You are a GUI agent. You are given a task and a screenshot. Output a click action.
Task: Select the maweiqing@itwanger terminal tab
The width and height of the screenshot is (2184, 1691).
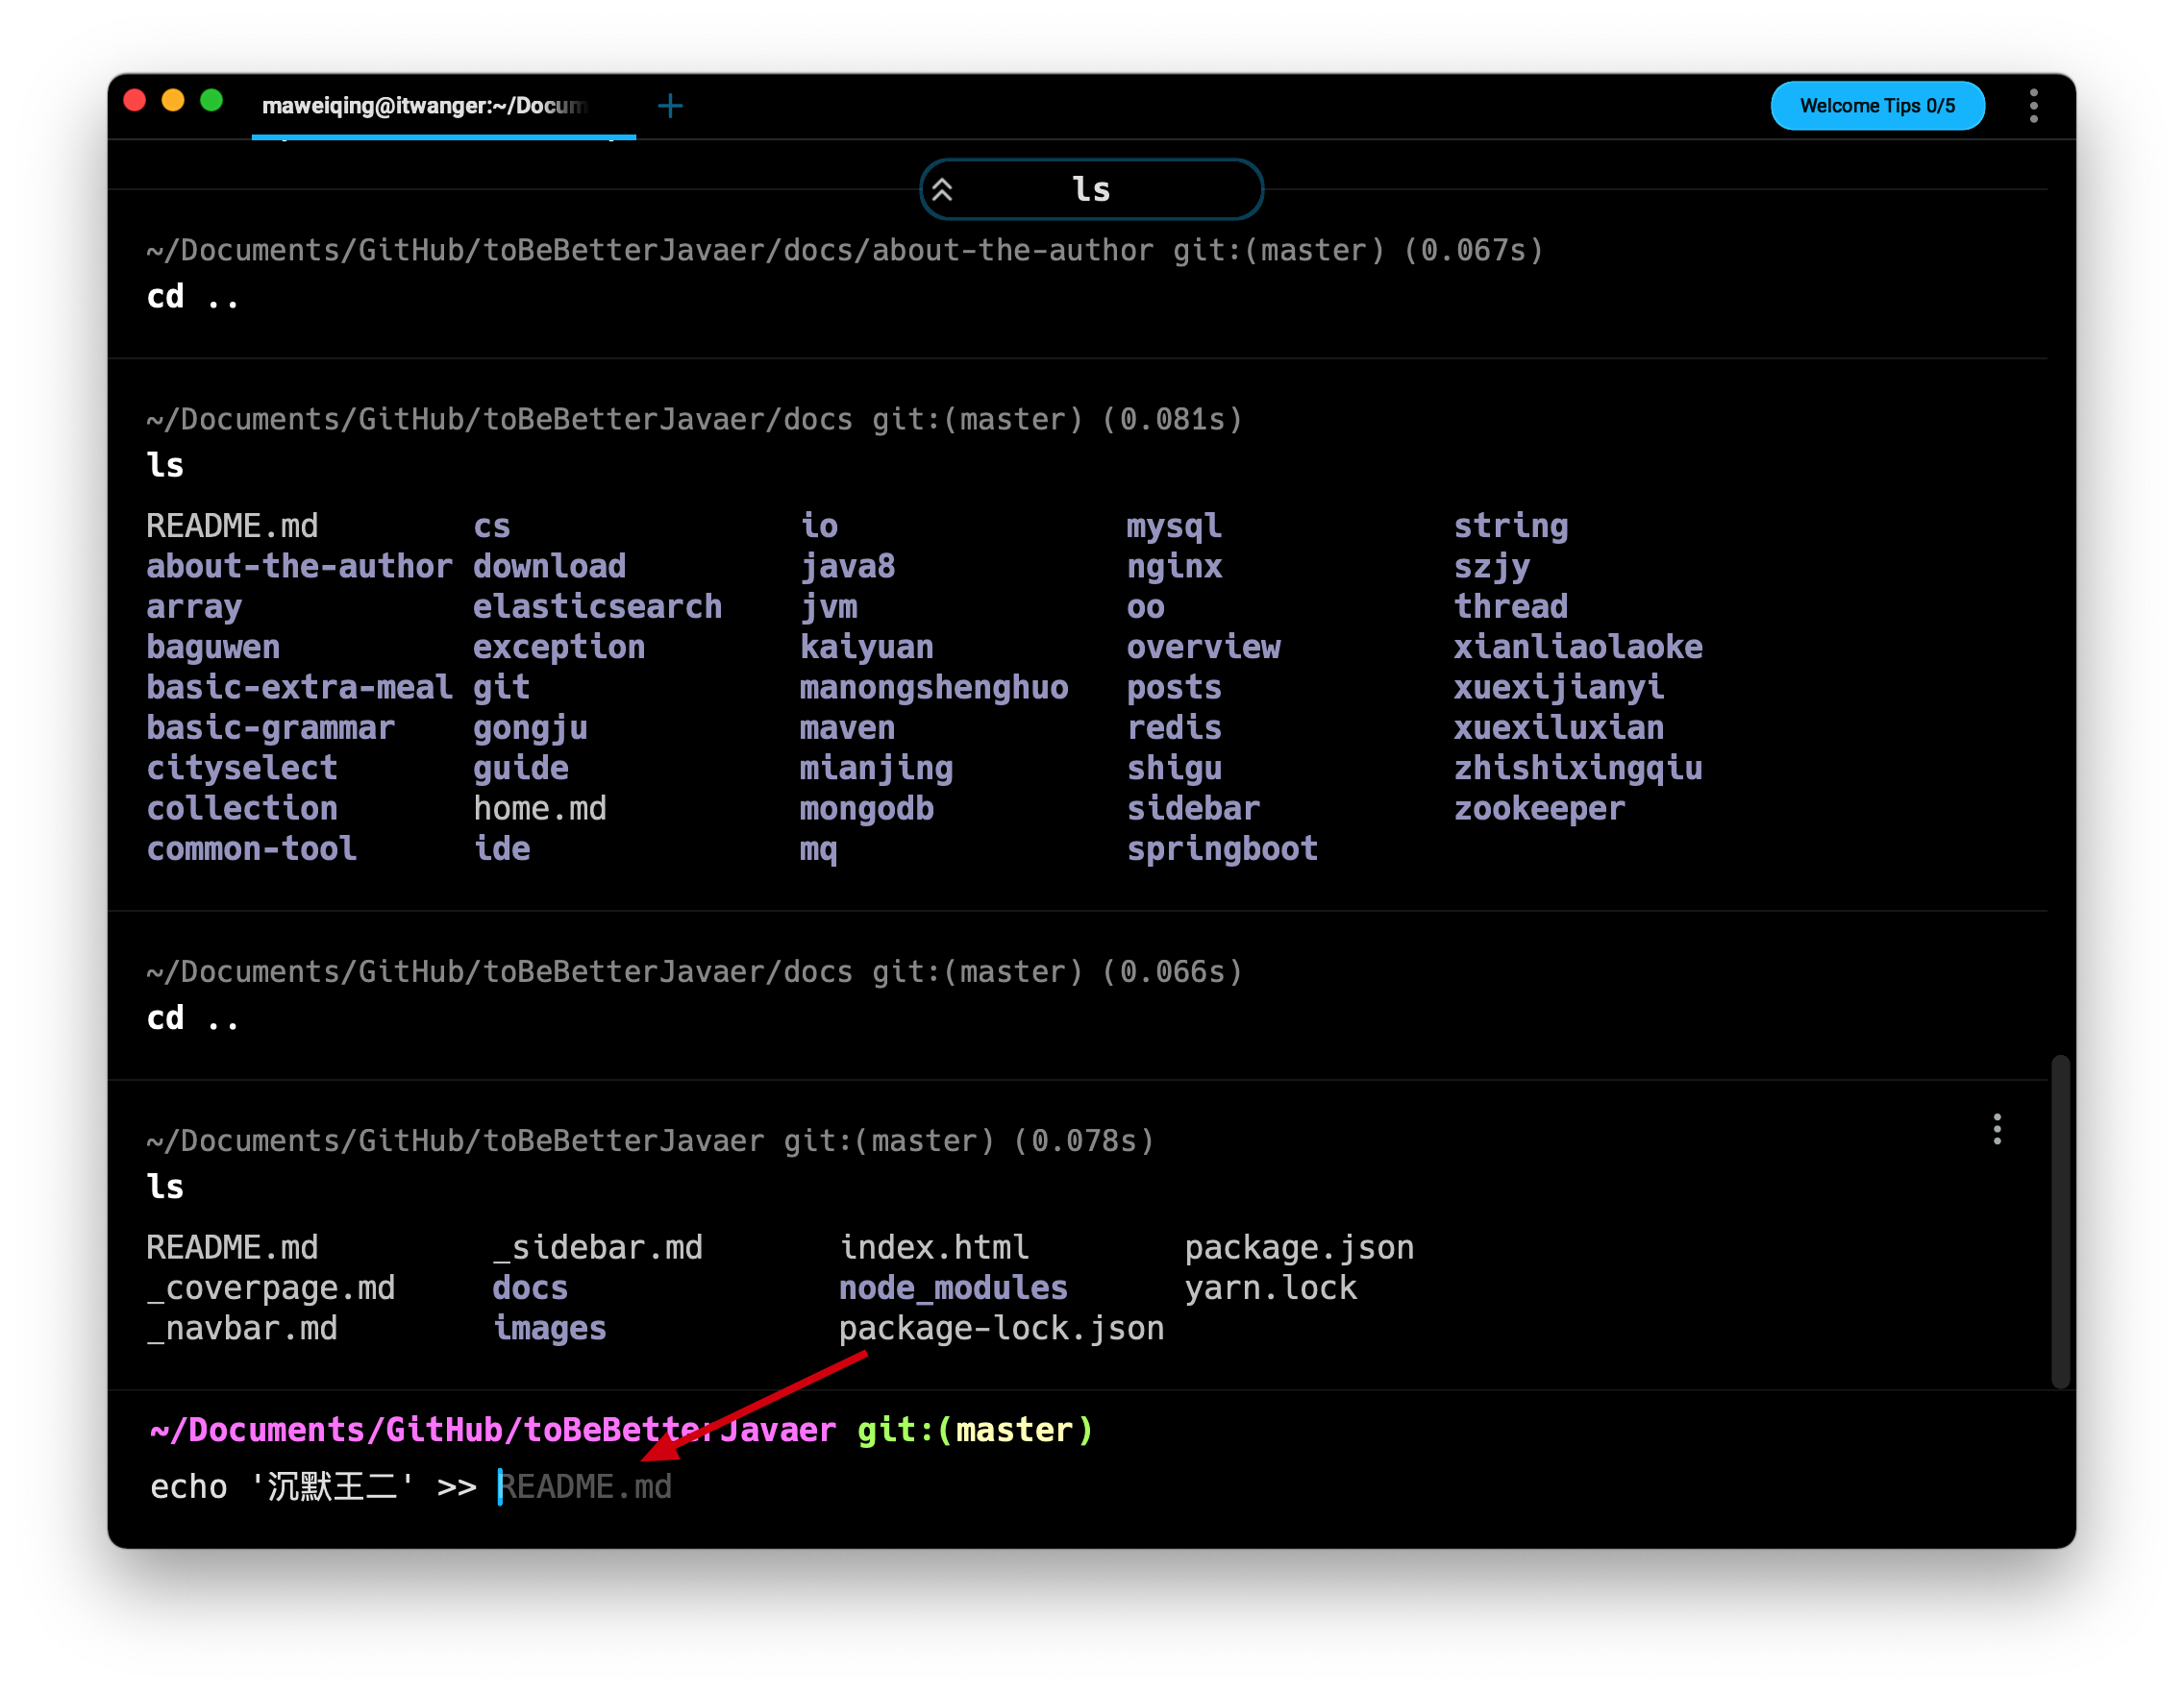[424, 106]
